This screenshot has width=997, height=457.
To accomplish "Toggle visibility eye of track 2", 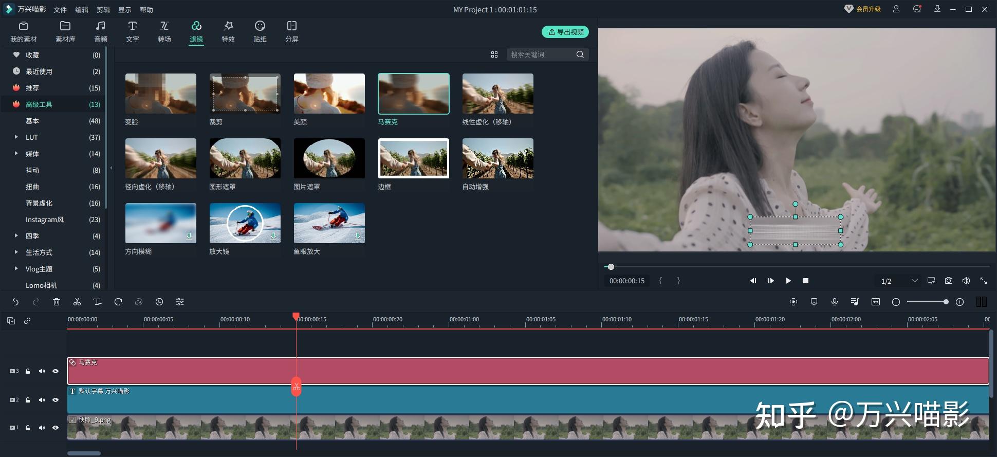I will (x=56, y=400).
